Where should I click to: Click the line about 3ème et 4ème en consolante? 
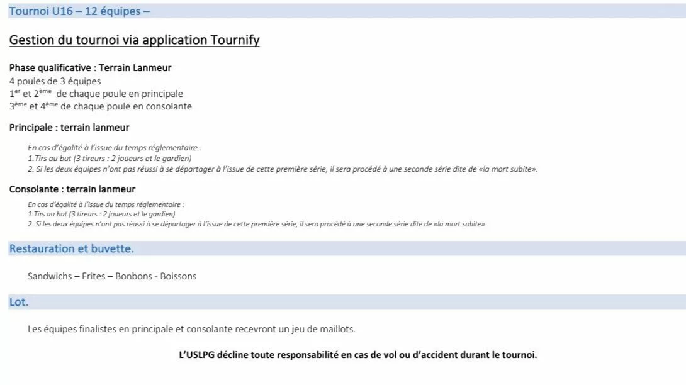(100, 106)
